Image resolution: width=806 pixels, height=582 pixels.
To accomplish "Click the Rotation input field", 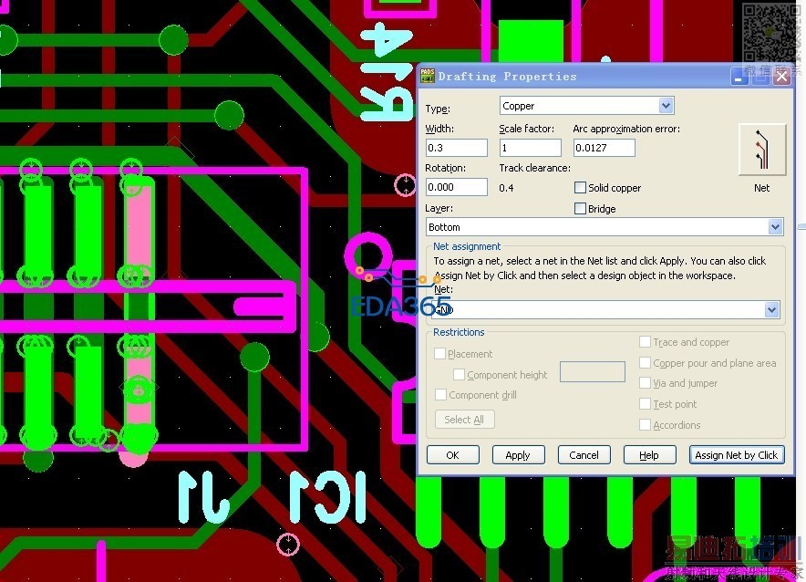I will [457, 187].
